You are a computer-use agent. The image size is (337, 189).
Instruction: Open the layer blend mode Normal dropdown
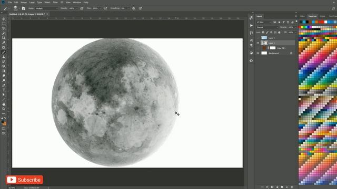click(267, 27)
